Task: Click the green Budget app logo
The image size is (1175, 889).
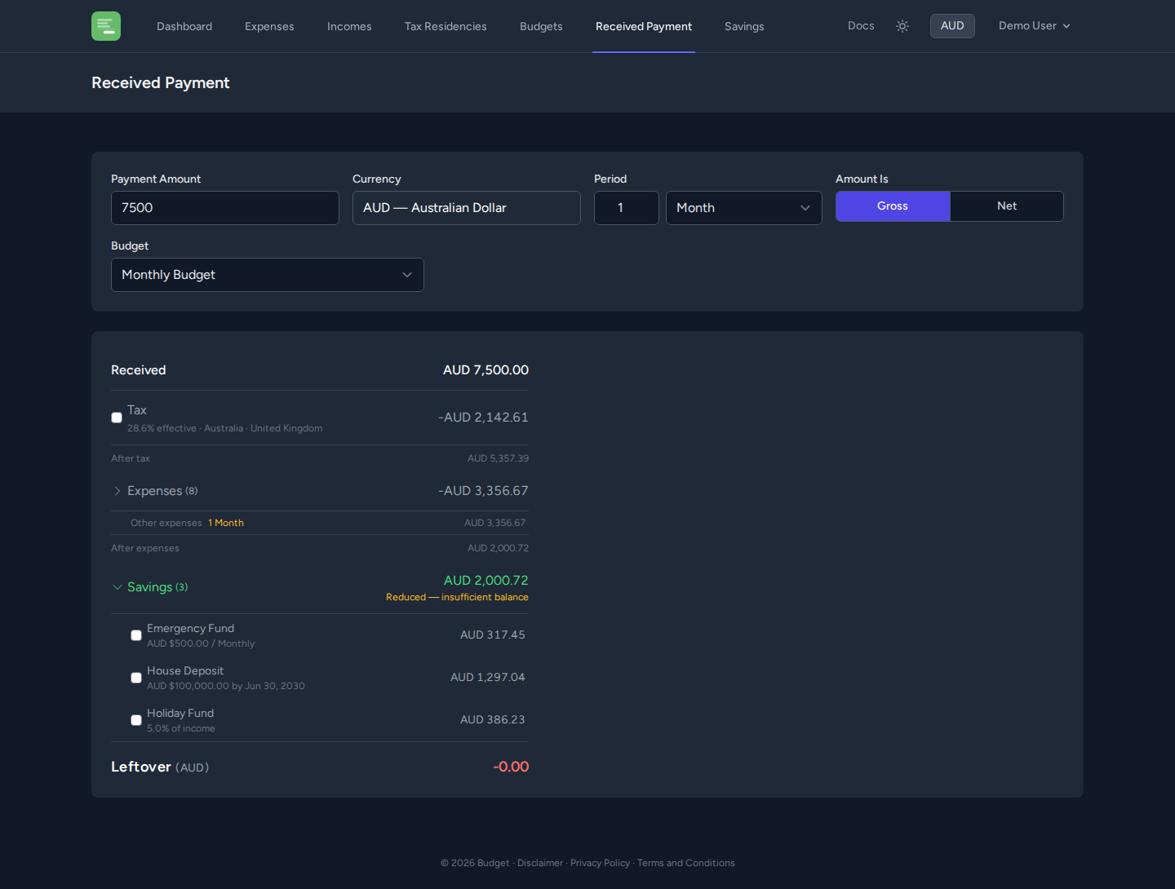Action: tap(106, 26)
